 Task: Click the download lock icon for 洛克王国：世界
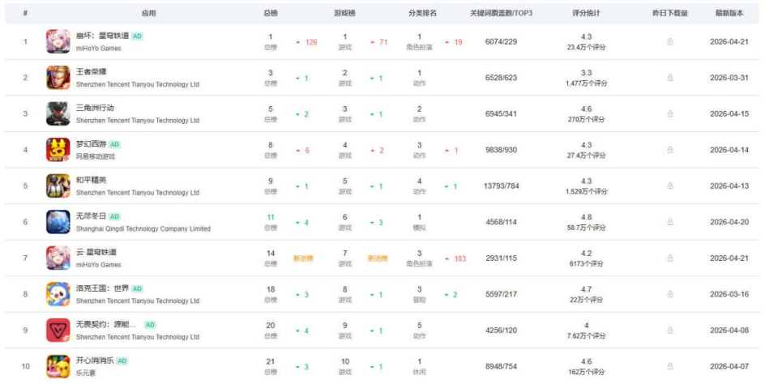670,294
